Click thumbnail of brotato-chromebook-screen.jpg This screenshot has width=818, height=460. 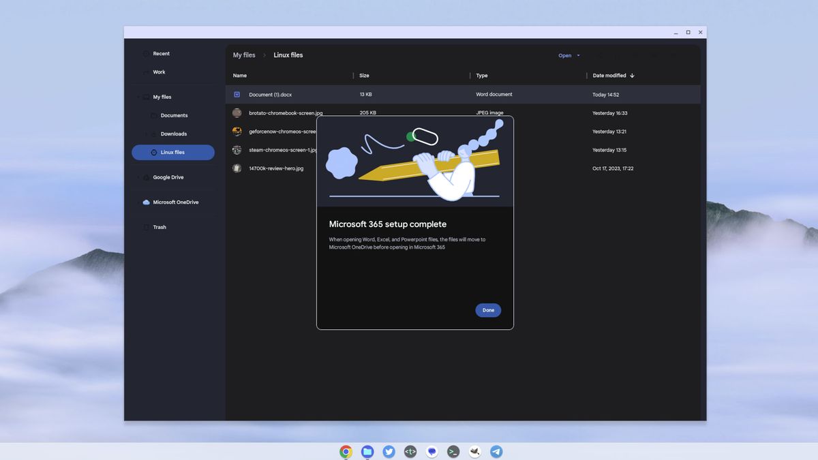237,113
